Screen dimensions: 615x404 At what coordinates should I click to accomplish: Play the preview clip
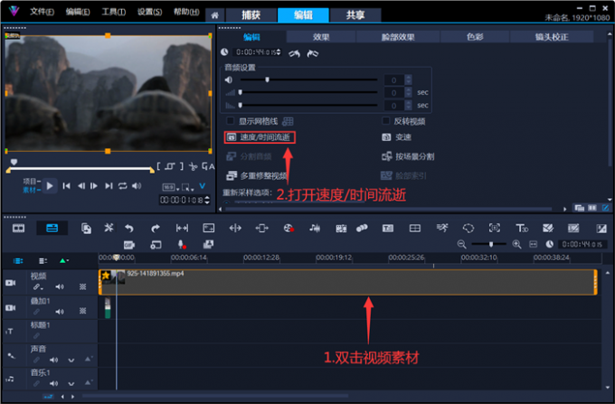[50, 186]
